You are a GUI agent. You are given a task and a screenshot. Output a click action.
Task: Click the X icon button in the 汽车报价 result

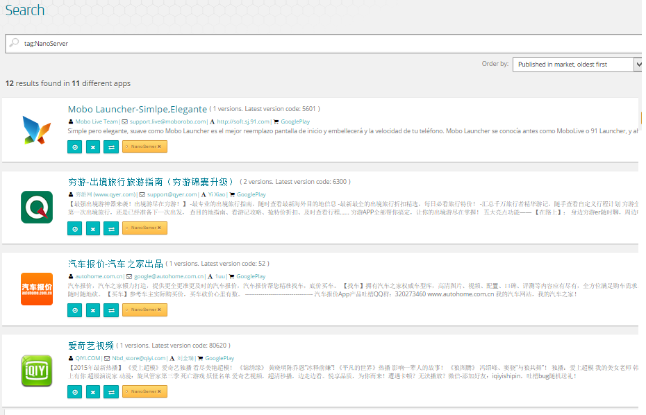pyautogui.click(x=92, y=310)
